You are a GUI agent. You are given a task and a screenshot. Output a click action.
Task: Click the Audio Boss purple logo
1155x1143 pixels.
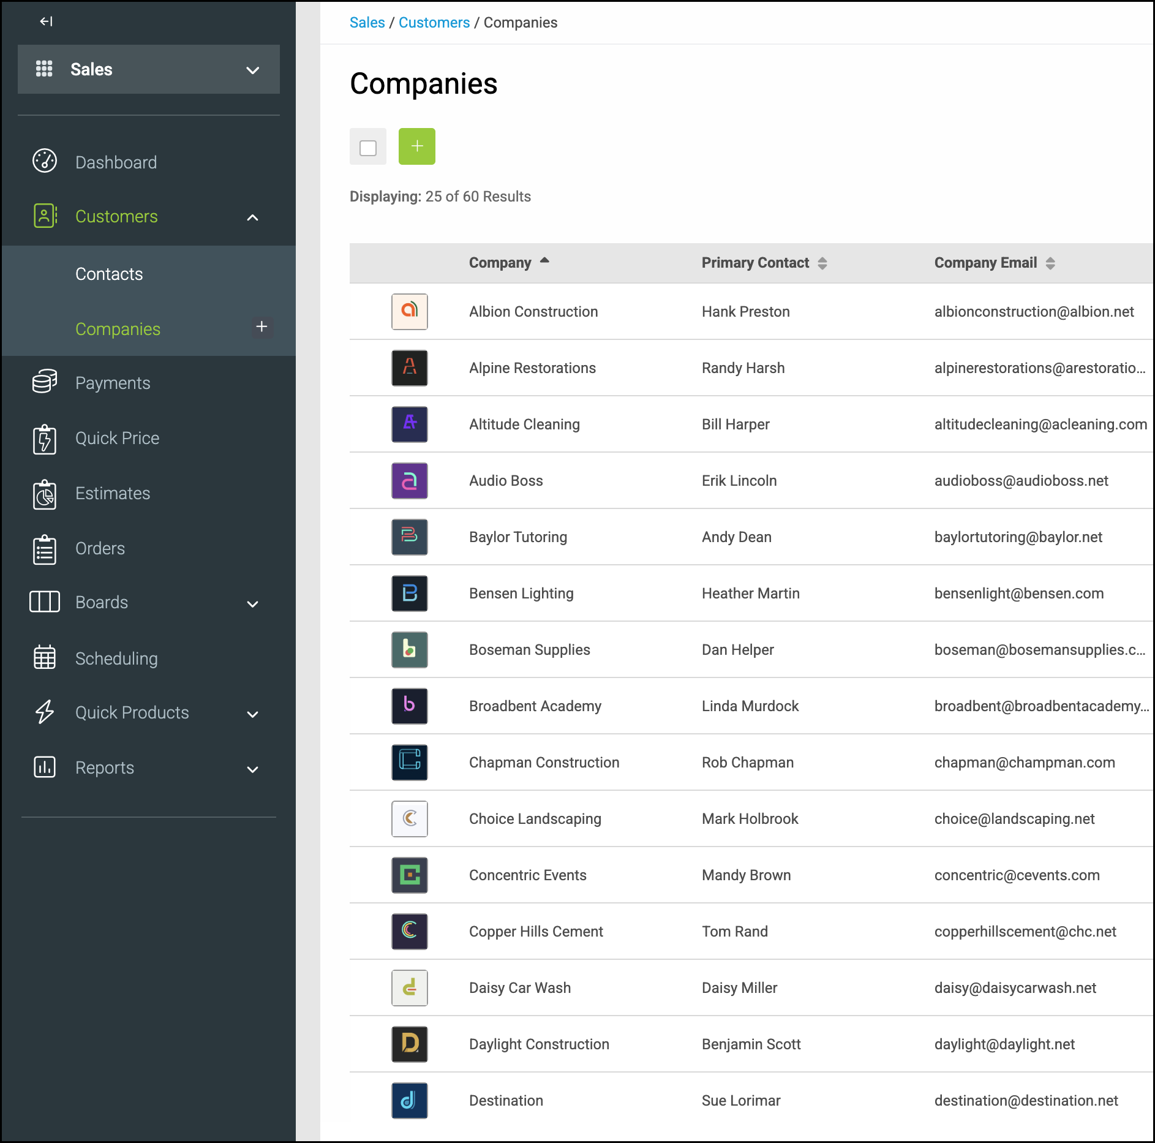tap(410, 481)
